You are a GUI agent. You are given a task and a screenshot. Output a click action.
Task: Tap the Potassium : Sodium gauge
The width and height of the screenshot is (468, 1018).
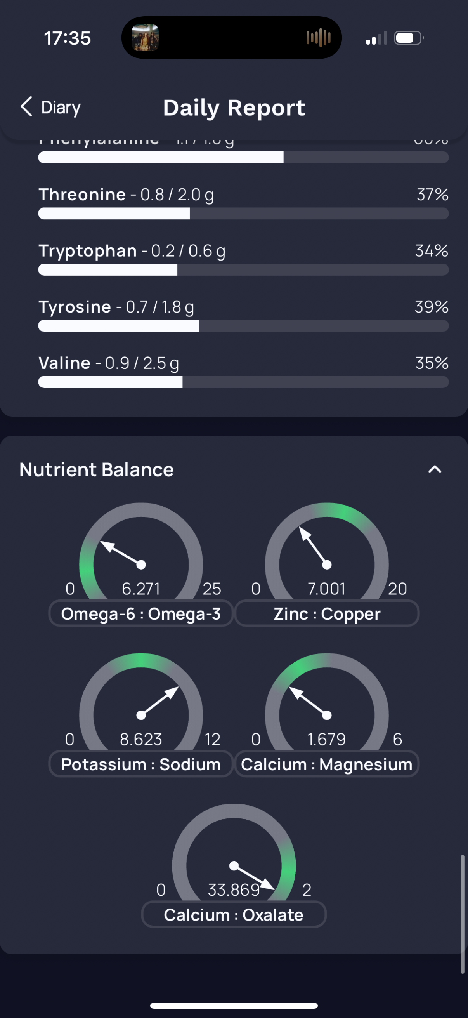[x=141, y=702]
